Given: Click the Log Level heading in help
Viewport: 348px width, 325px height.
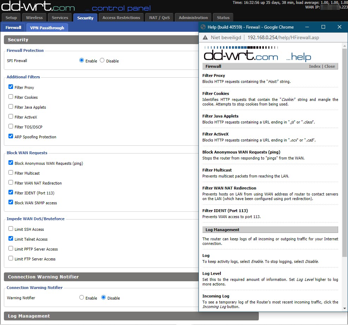Looking at the screenshot, I should pos(212,273).
